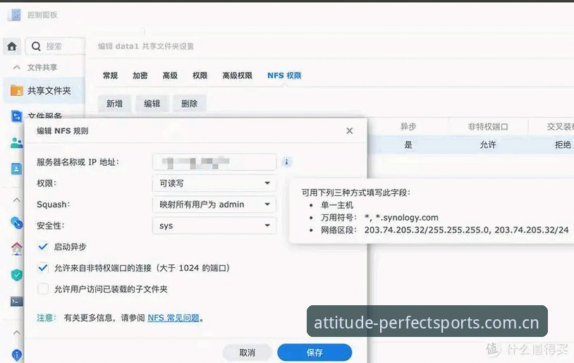The width and height of the screenshot is (574, 363).
Task: Click the 异步 column header
Action: (408, 127)
